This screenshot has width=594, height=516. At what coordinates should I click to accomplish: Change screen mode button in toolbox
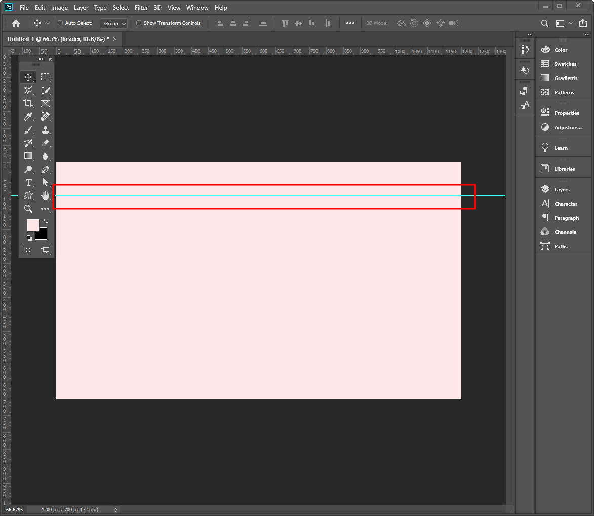(x=45, y=250)
